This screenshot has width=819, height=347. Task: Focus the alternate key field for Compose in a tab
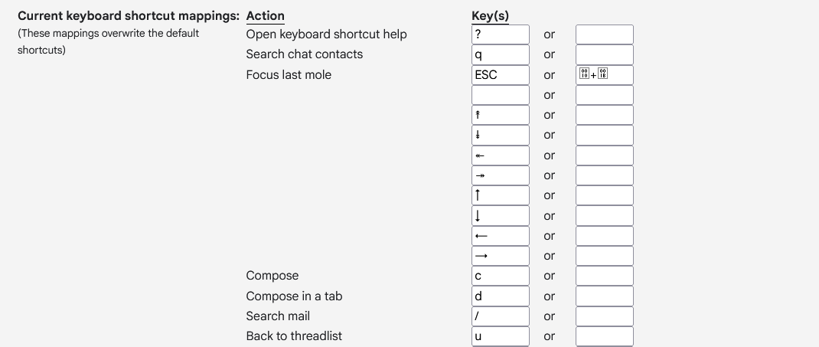[x=604, y=296]
